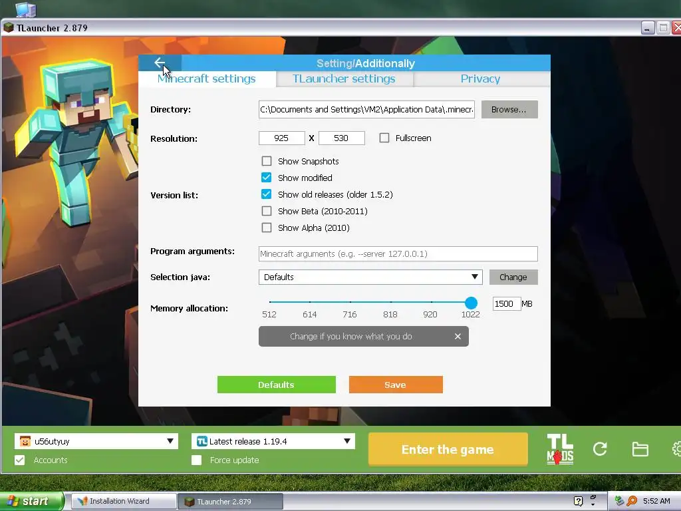Click the green Defaults button
This screenshot has height=511, width=681.
point(276,385)
